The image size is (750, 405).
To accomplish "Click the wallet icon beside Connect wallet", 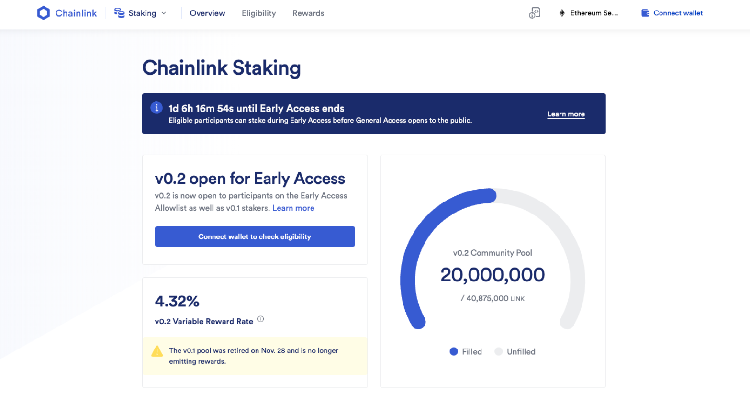I will (645, 13).
